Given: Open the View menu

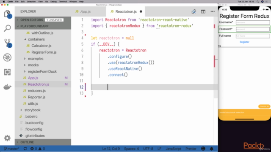Looking at the screenshot, I should pyautogui.click(x=41, y=2).
